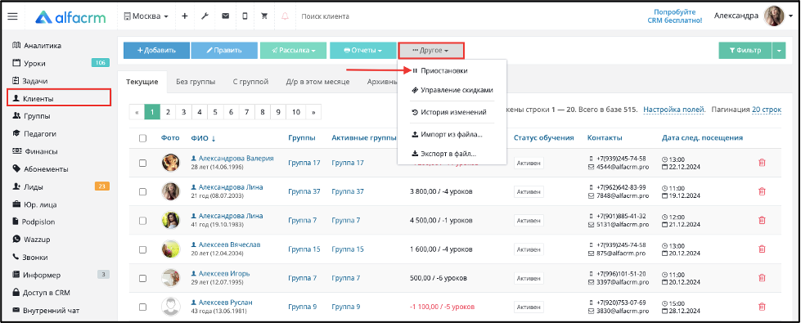Delete Александрова Валерия with trash icon
This screenshot has width=801, height=323.
(x=762, y=163)
